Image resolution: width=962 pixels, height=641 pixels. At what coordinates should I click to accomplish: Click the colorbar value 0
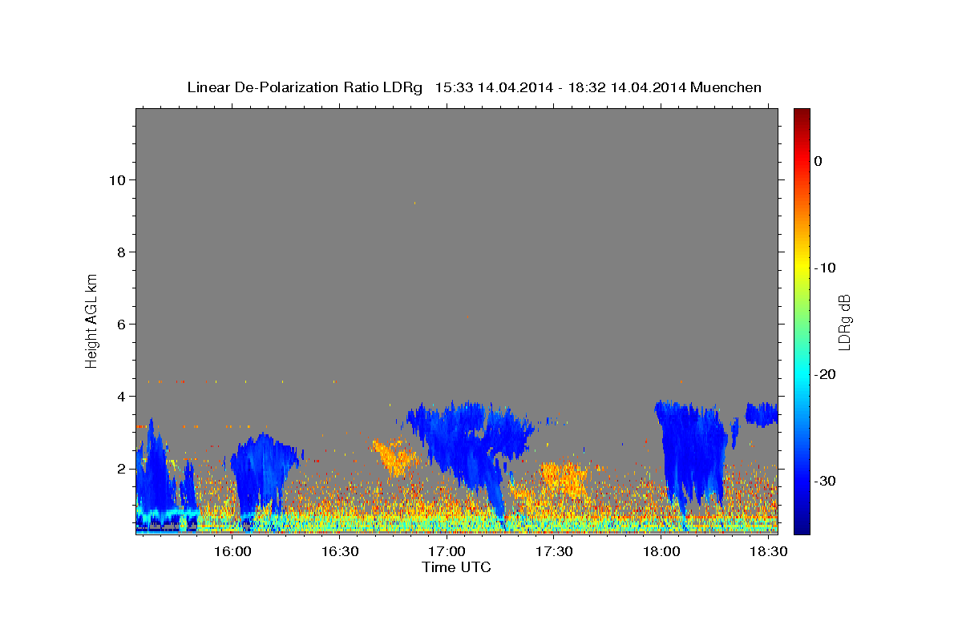[819, 161]
